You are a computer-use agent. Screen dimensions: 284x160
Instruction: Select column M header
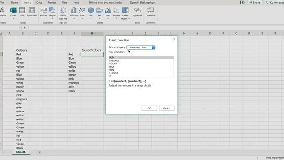[x=184, y=34]
